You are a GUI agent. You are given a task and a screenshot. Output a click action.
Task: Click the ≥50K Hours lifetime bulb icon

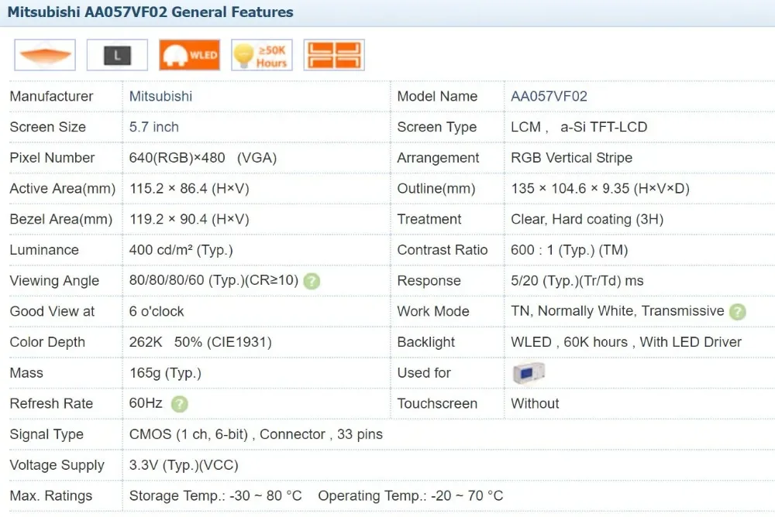tap(262, 55)
